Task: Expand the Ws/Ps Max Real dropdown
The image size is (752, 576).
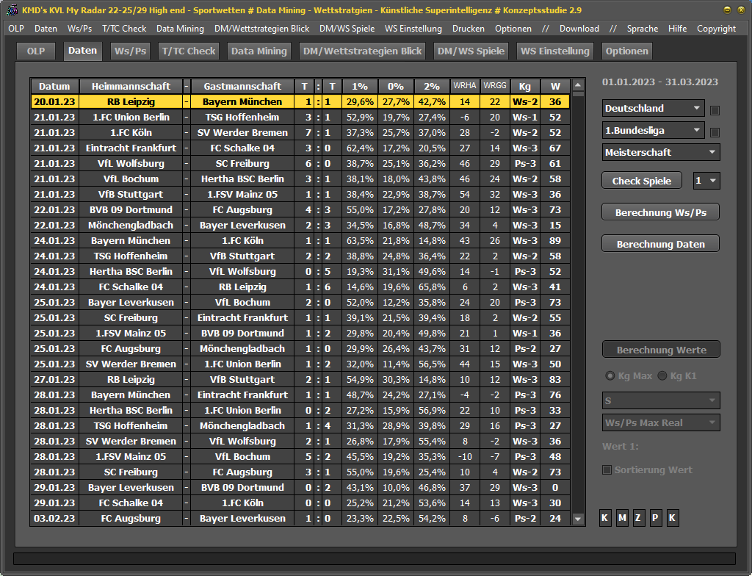Action: point(661,423)
